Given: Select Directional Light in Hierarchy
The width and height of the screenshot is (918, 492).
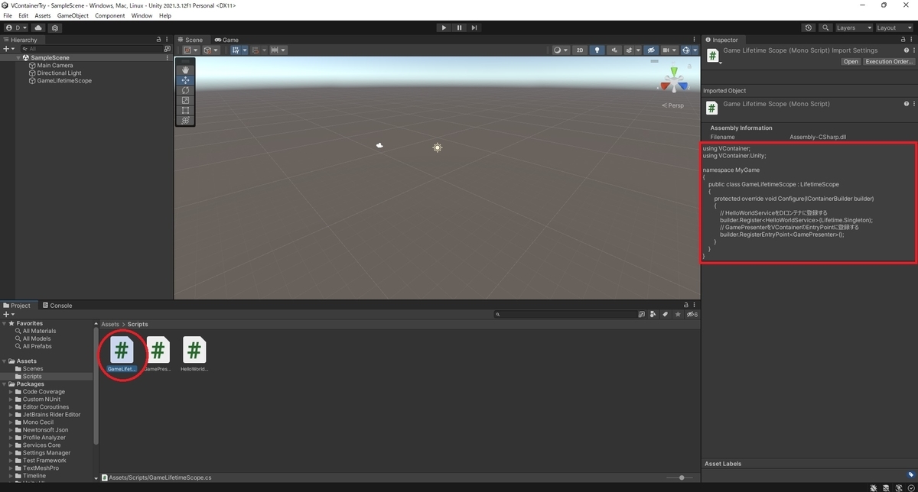Looking at the screenshot, I should [x=59, y=73].
